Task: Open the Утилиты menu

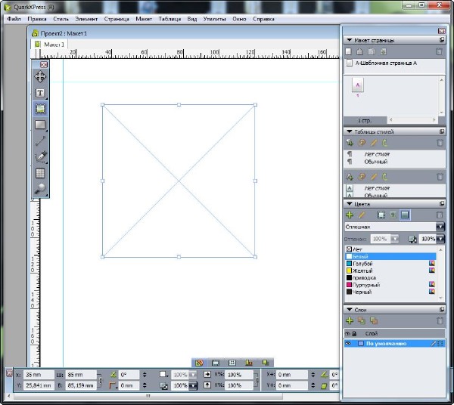Action: tap(216, 18)
